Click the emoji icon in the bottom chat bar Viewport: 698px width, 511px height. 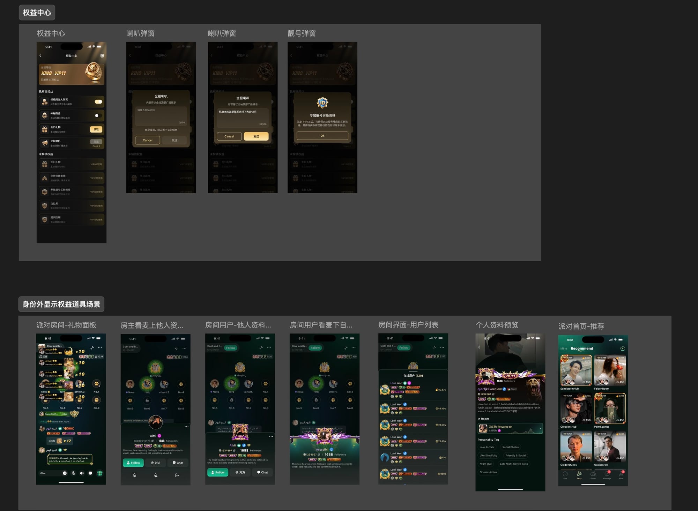tap(65, 473)
